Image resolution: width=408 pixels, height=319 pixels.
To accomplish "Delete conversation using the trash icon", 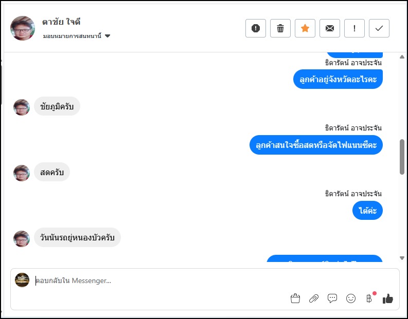I will click(x=280, y=28).
